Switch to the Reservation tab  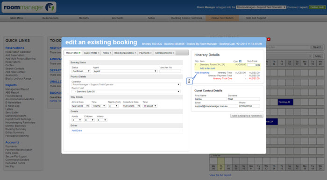point(73,53)
